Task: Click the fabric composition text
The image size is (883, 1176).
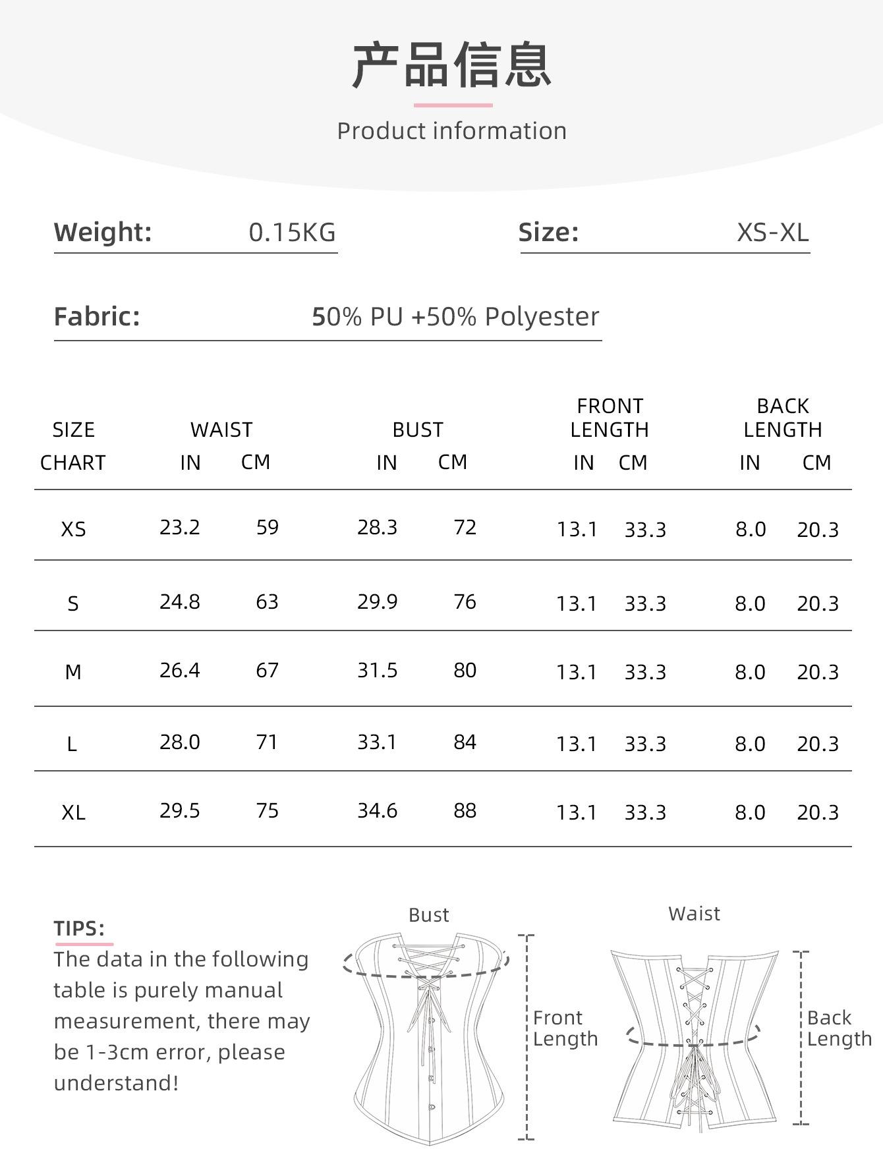Action: [455, 317]
